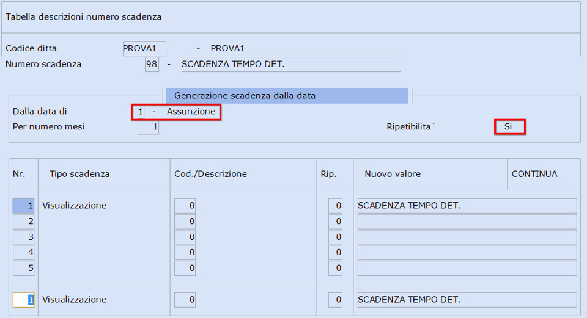Click the Rip. column header
The width and height of the screenshot is (587, 318).
point(328,174)
